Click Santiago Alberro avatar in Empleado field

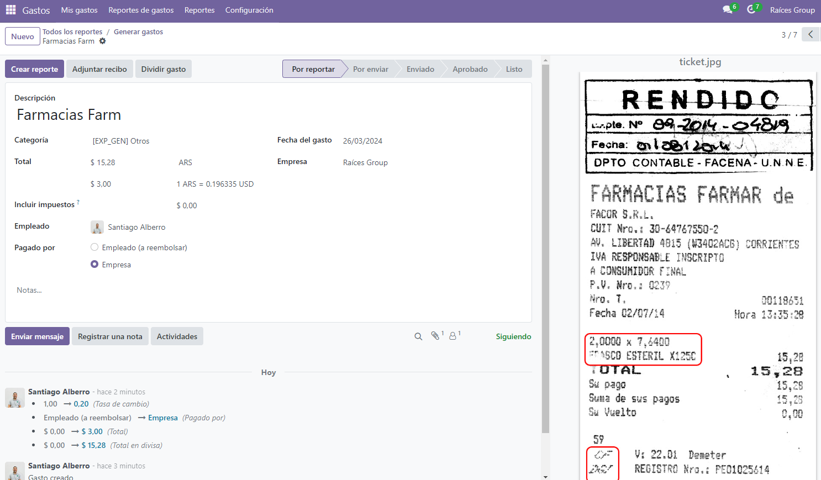click(x=97, y=227)
